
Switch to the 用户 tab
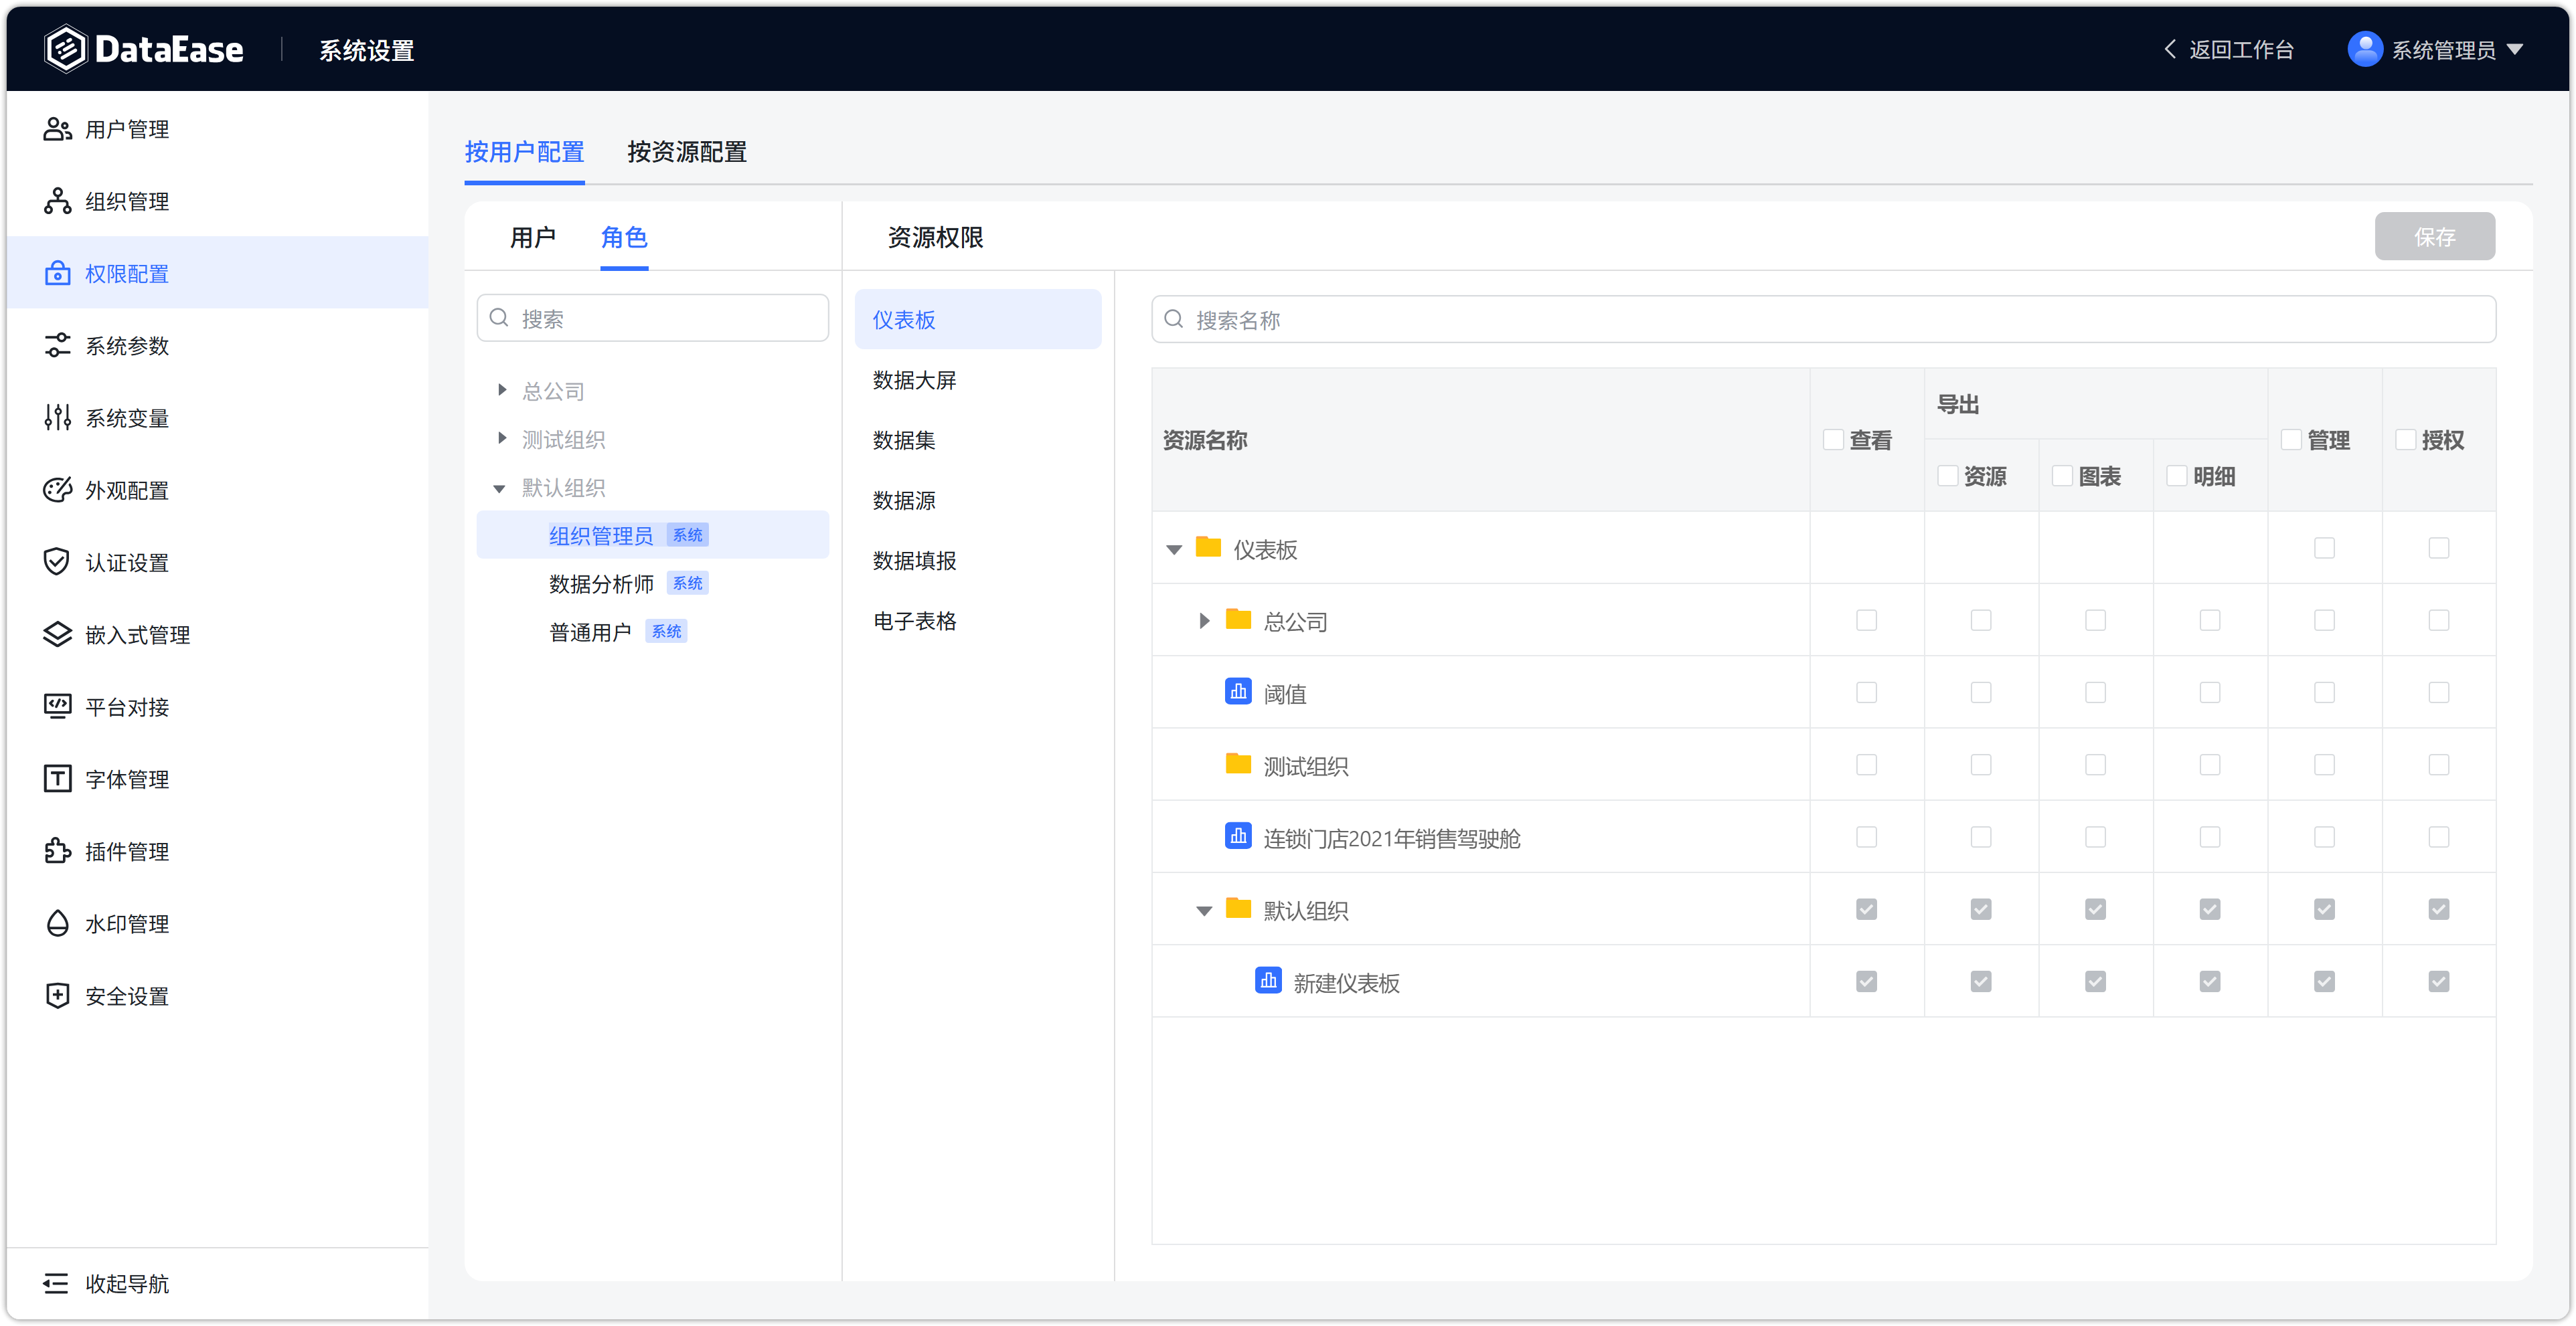click(x=533, y=238)
